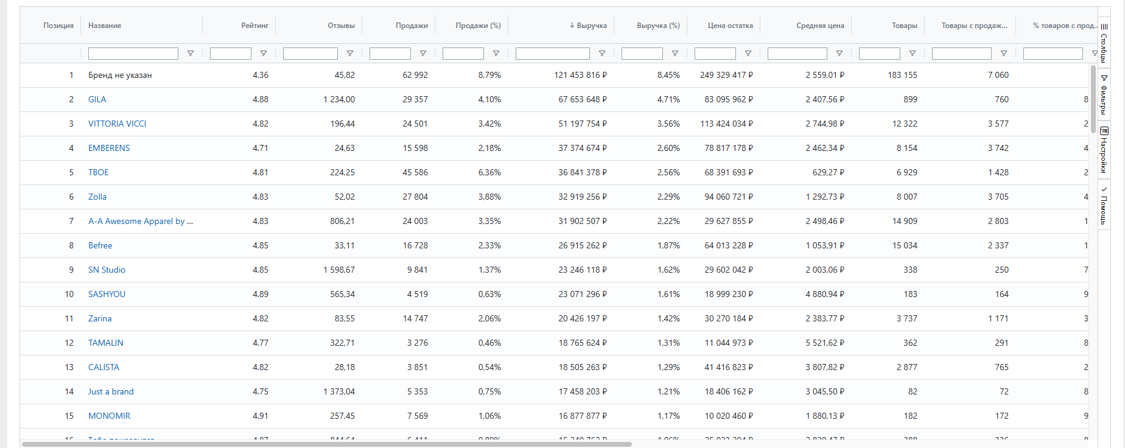The image size is (1125, 448).
Task: Open filter icon for Средняя цена column
Action: [x=839, y=54]
